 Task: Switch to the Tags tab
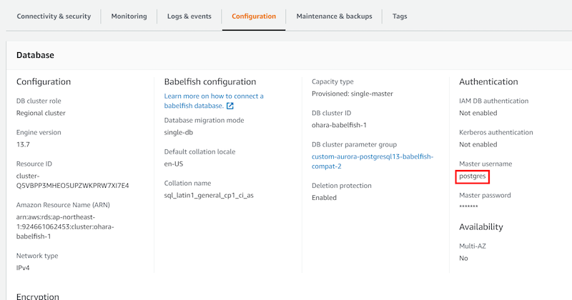click(x=400, y=16)
